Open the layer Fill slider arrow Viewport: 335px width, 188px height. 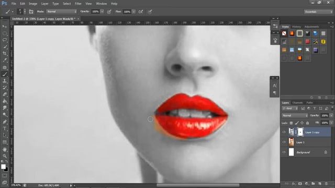(x=331, y=123)
